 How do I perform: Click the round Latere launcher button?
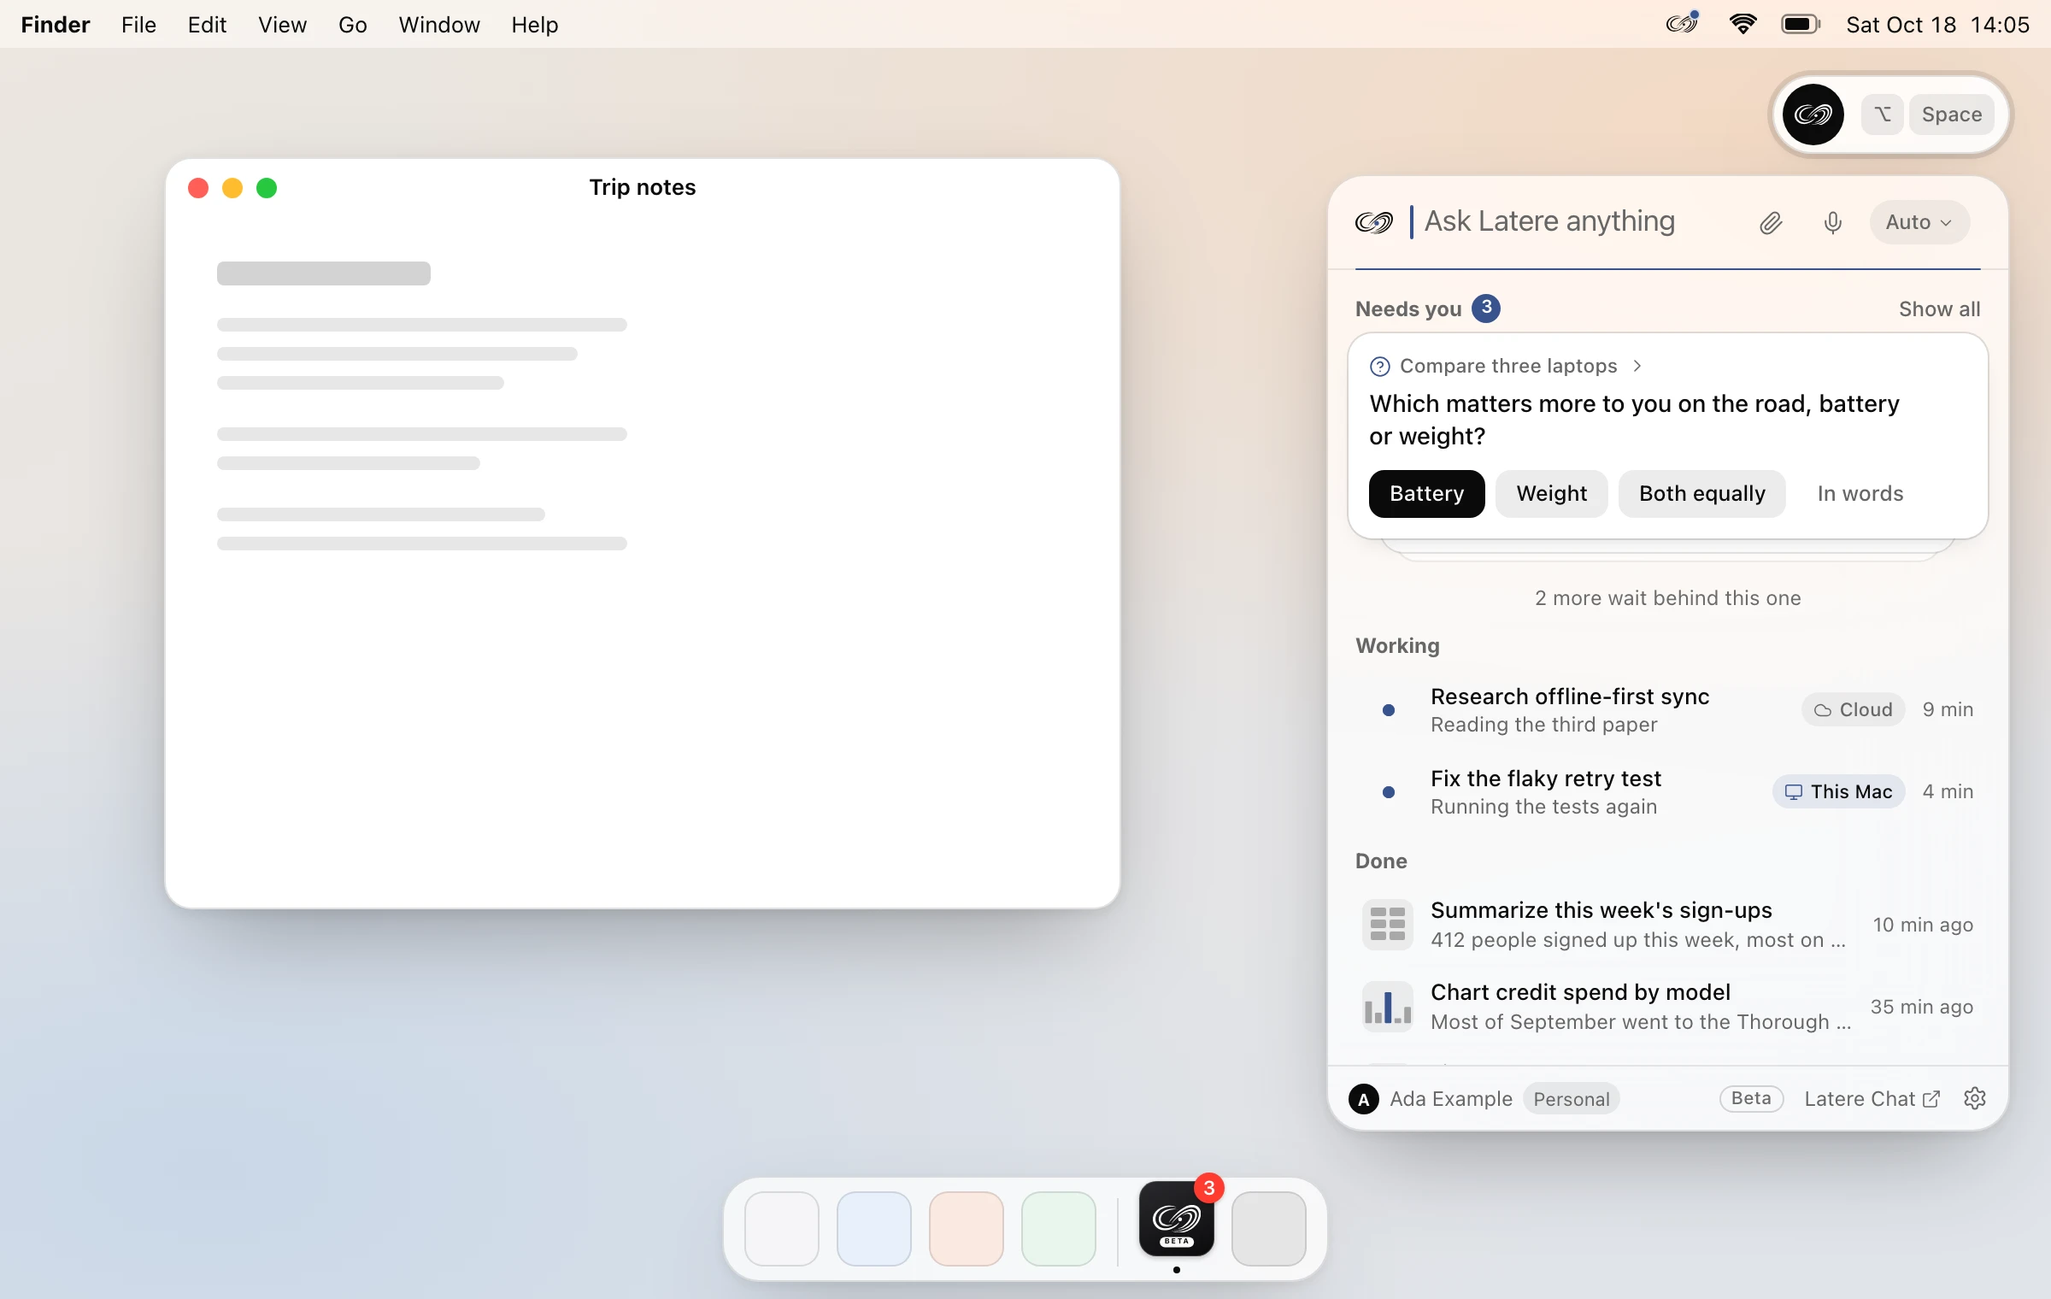(1813, 115)
